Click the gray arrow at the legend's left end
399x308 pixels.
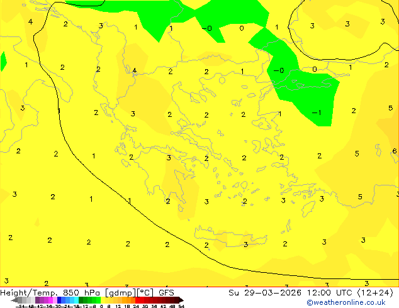point(14,300)
